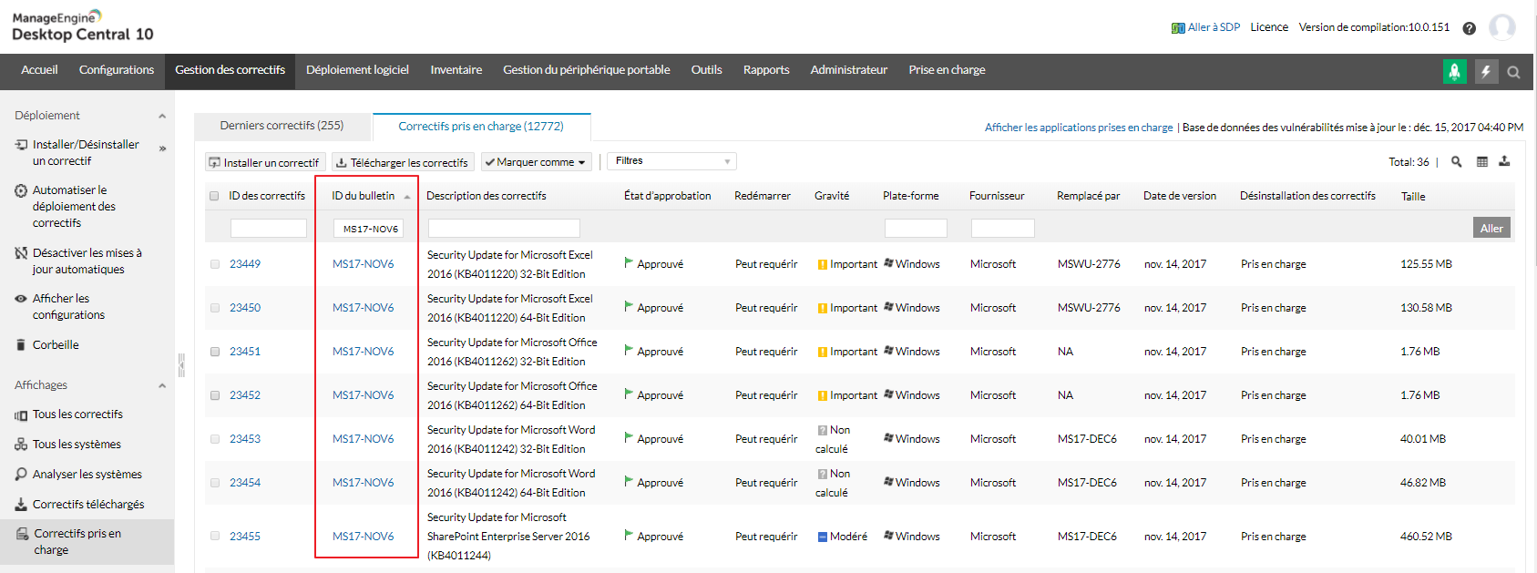Click the export download icon near Total

coord(1504,161)
